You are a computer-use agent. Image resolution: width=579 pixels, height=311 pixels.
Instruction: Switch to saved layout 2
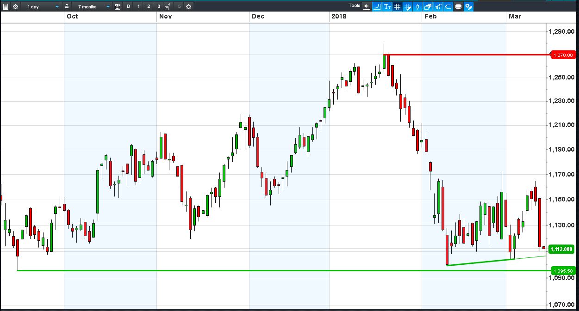pos(149,6)
